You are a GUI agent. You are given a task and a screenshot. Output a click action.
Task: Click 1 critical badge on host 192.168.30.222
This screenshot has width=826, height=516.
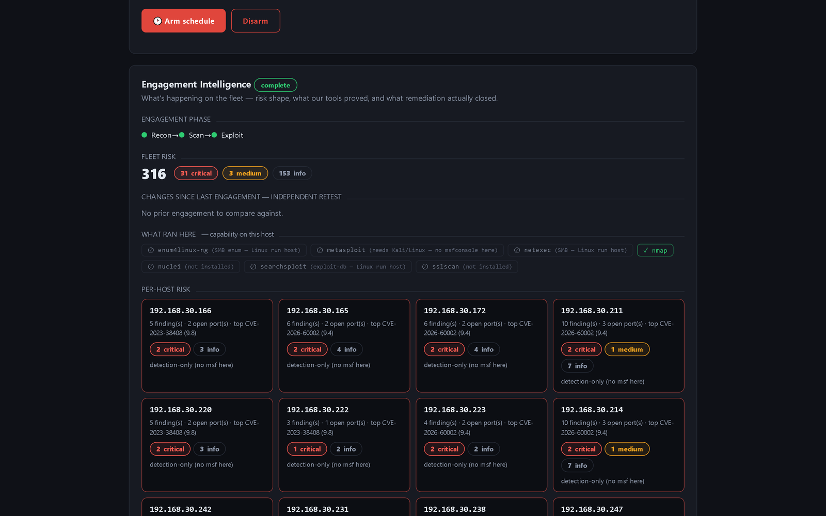pyautogui.click(x=307, y=449)
